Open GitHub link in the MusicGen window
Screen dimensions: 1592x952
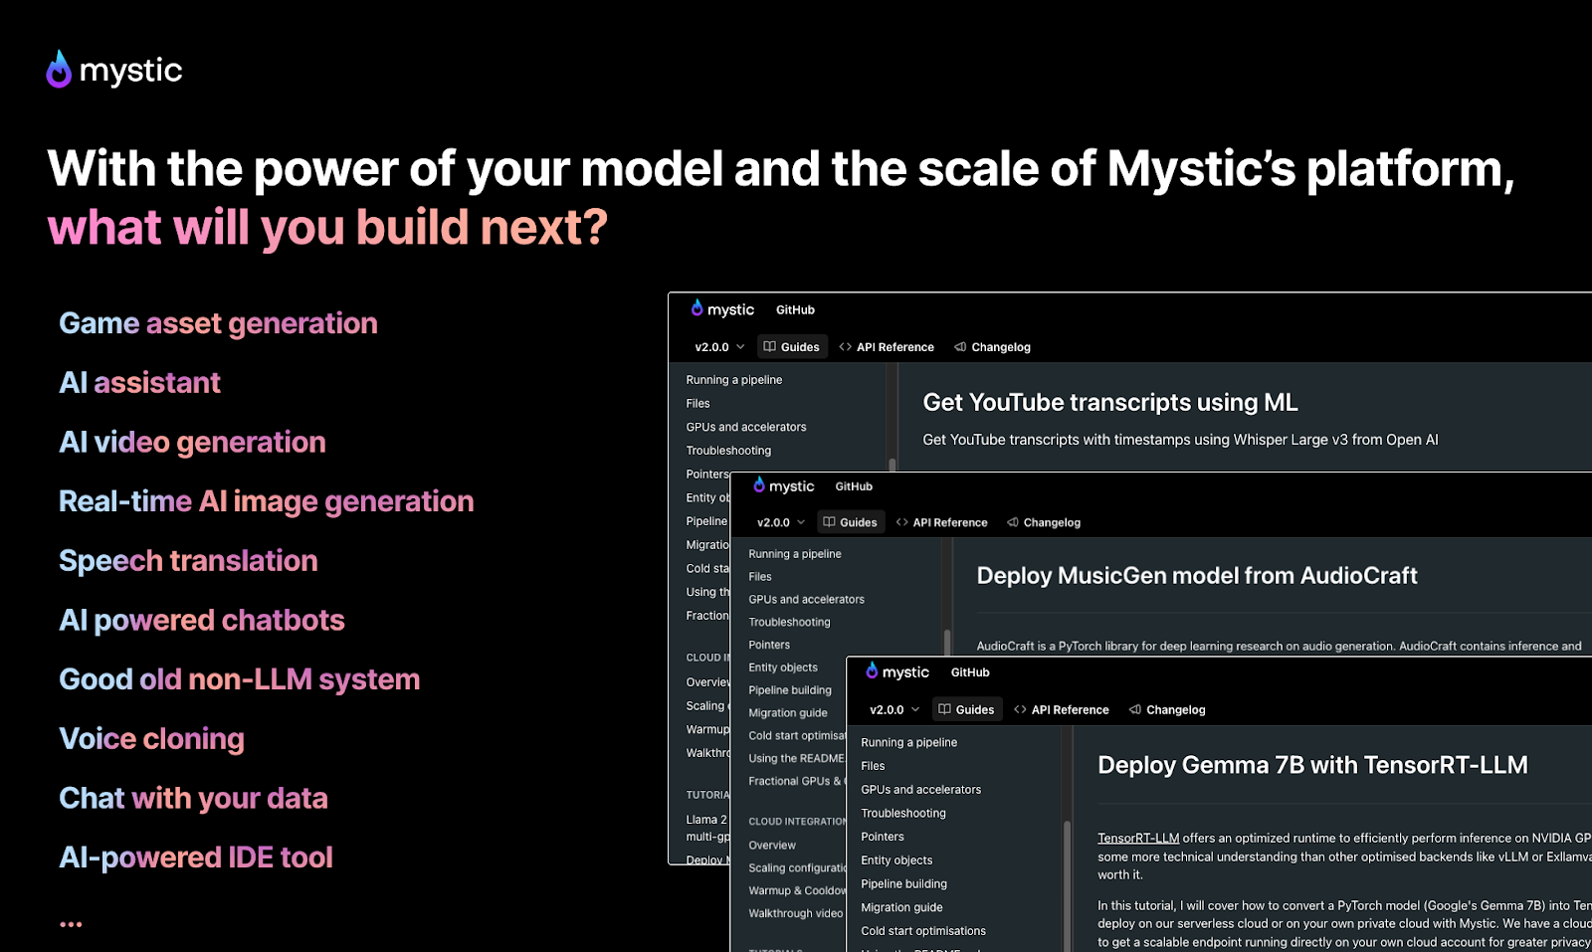(854, 486)
